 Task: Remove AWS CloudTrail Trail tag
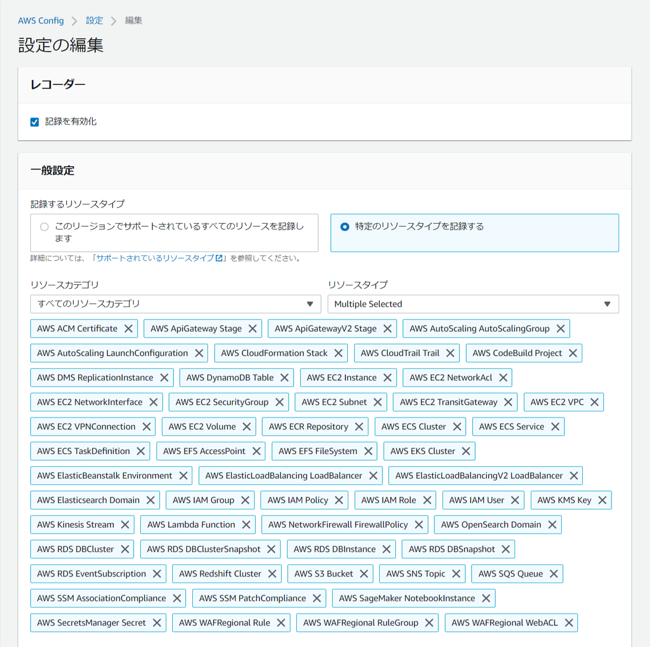coord(450,353)
